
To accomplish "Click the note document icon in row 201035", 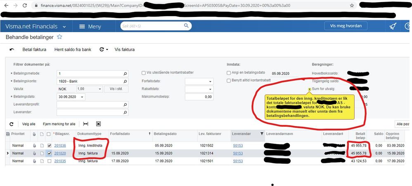I will click(x=42, y=161).
